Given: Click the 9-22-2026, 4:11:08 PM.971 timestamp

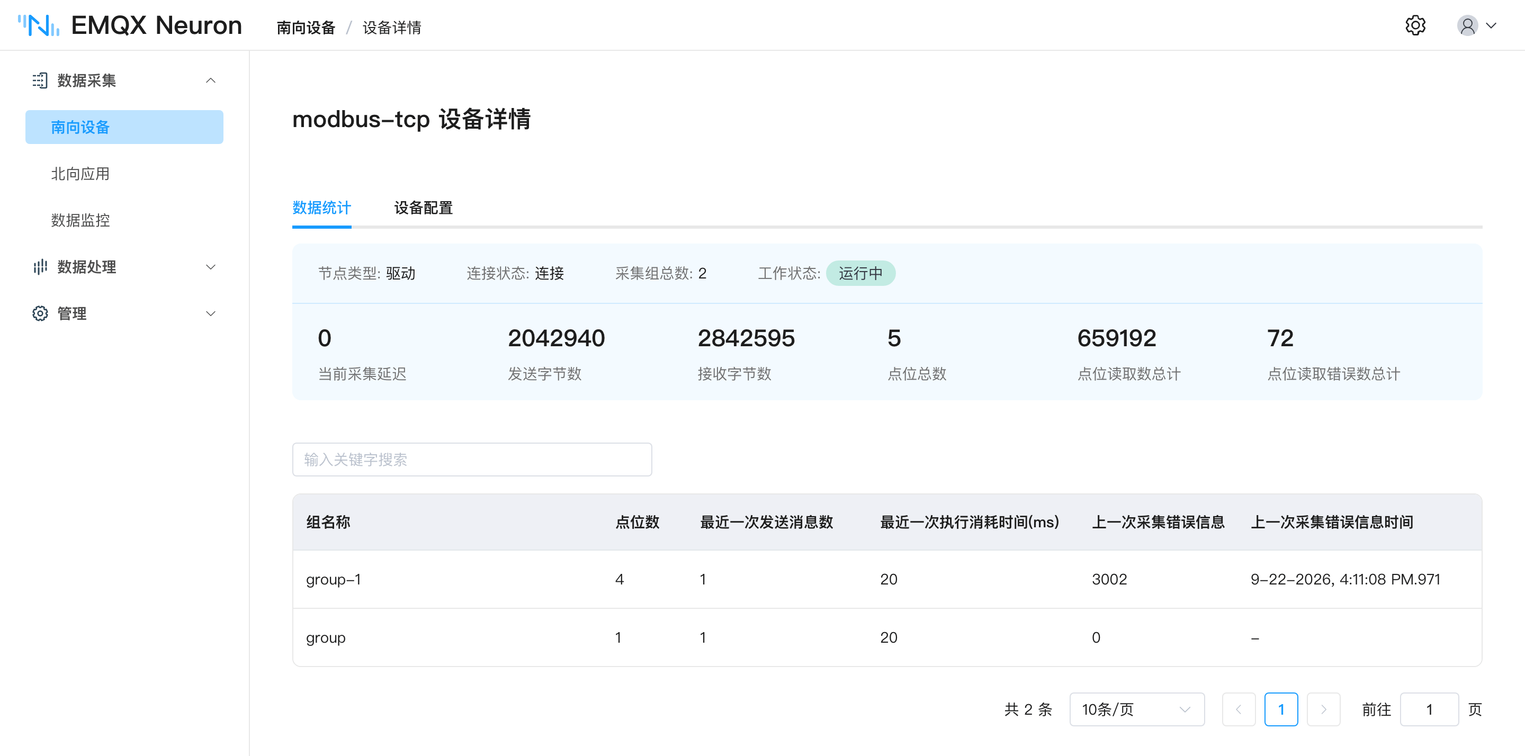Looking at the screenshot, I should [x=1344, y=579].
